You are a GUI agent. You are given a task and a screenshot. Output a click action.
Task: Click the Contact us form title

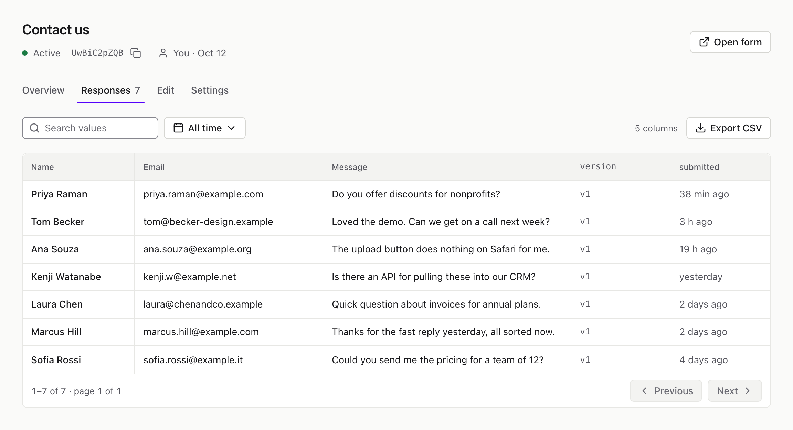tap(56, 30)
